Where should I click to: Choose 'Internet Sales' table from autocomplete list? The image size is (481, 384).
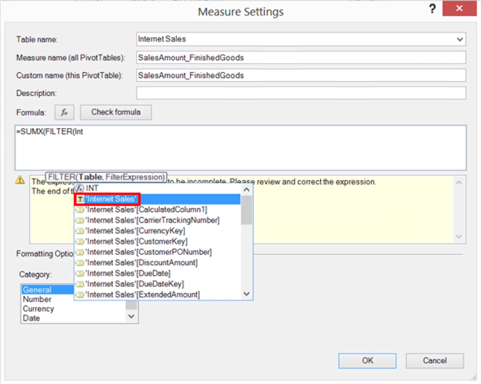point(111,199)
